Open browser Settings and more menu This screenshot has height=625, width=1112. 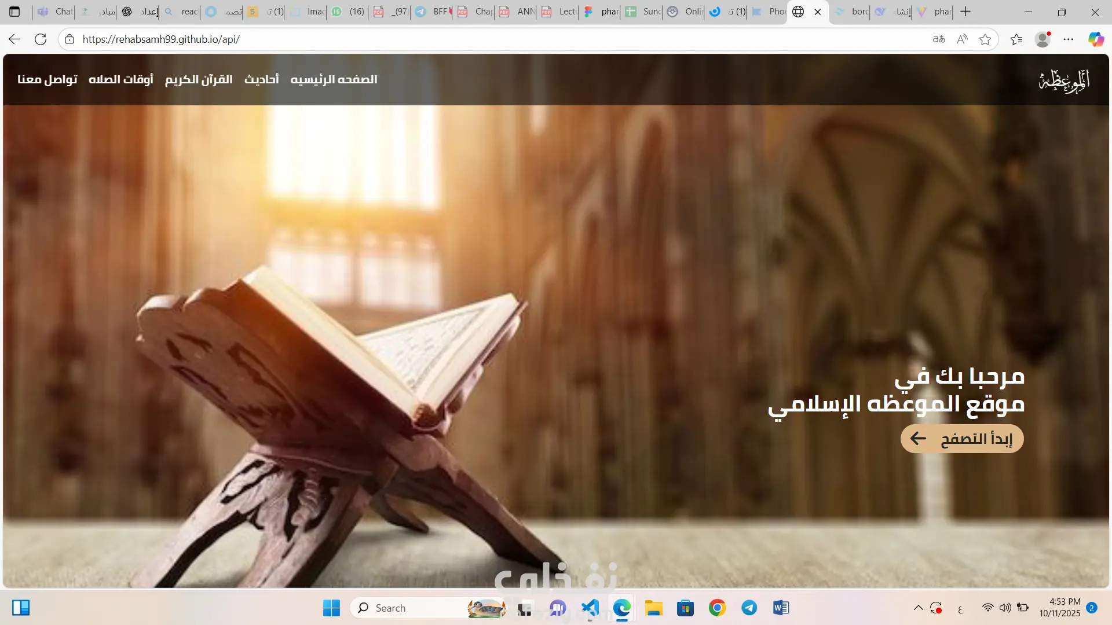(x=1069, y=39)
